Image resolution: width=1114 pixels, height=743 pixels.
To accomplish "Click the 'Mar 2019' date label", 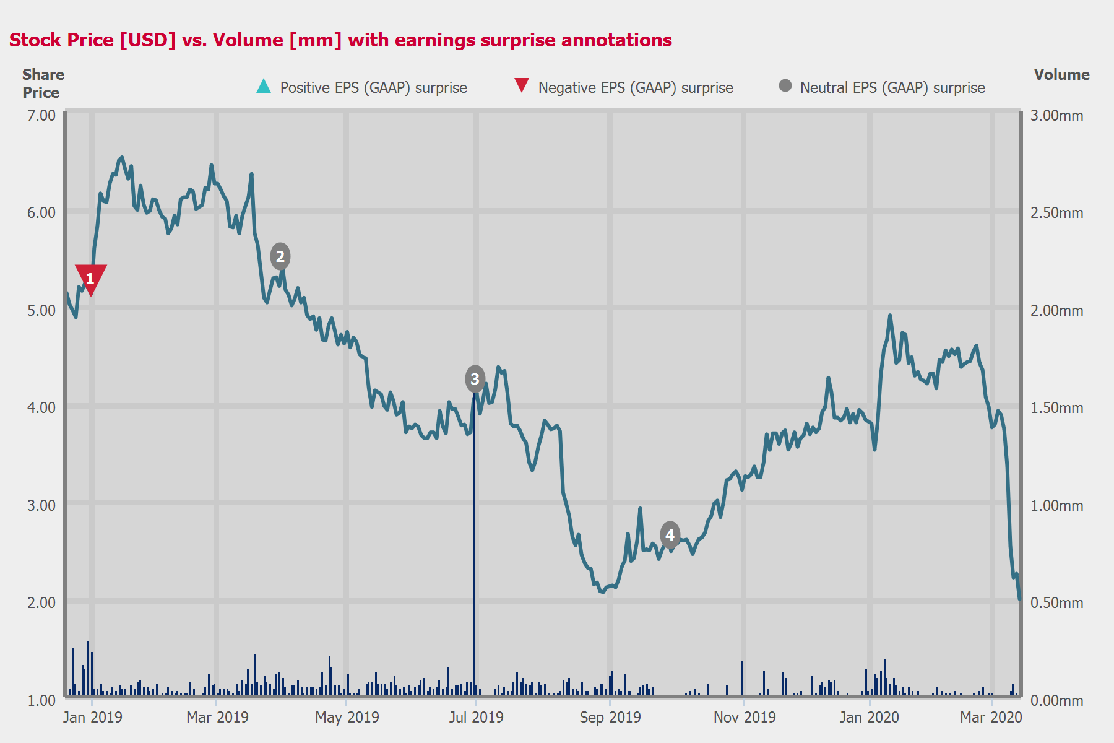I will [217, 718].
